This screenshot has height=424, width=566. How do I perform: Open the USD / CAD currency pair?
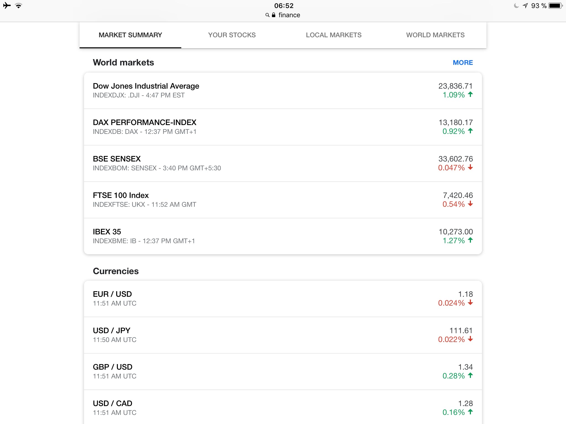(283, 407)
